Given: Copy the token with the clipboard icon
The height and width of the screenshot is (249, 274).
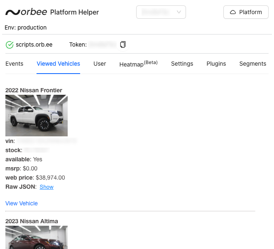Looking at the screenshot, I should (x=123, y=44).
